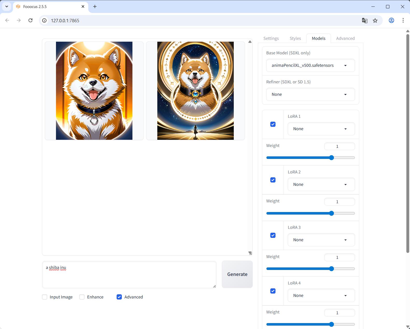Bookmark this page with the star icon
This screenshot has width=410, height=329.
(375, 20)
